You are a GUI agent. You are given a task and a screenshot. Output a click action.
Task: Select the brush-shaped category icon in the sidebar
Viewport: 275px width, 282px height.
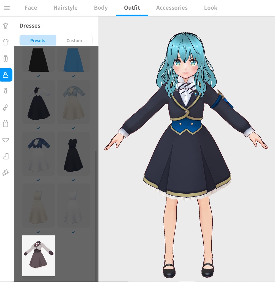coord(6,107)
